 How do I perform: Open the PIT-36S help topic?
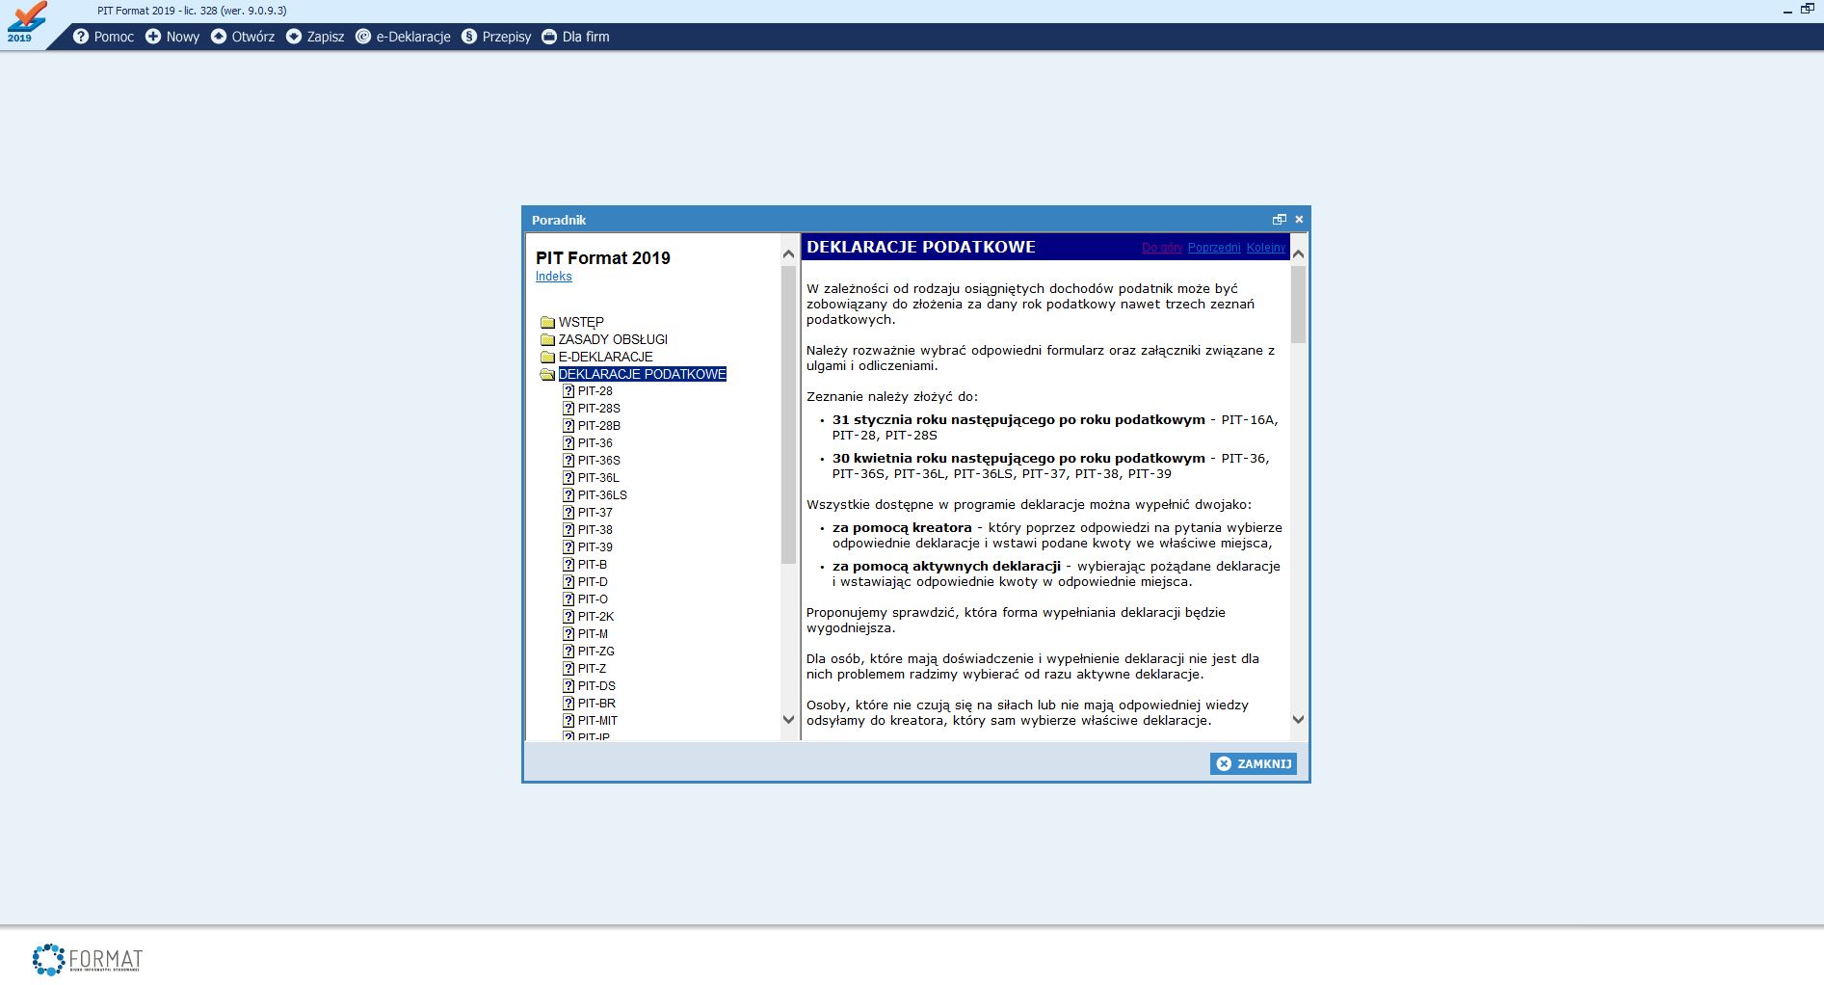tap(598, 461)
